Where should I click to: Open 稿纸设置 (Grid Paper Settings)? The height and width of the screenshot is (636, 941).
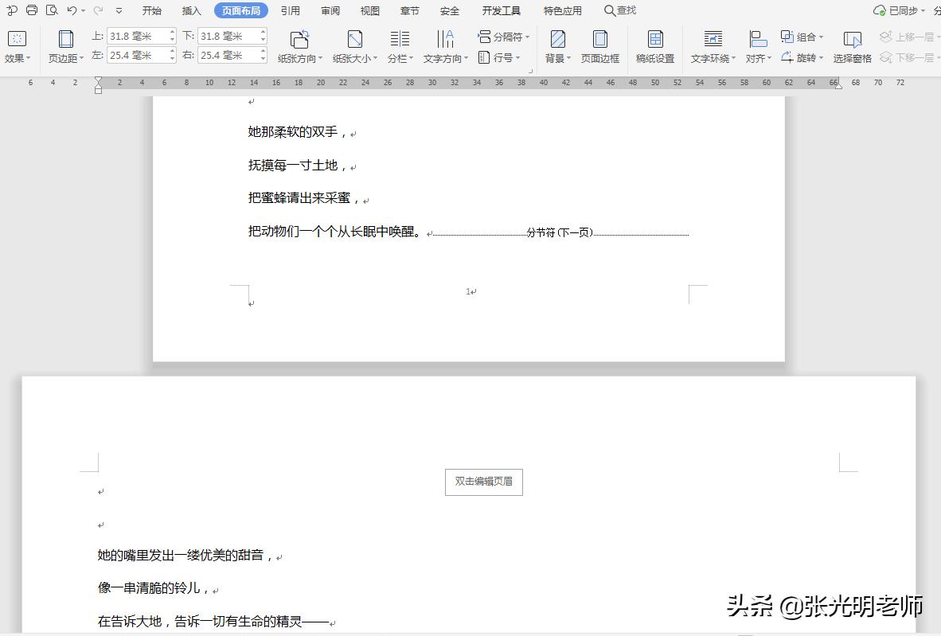(654, 45)
